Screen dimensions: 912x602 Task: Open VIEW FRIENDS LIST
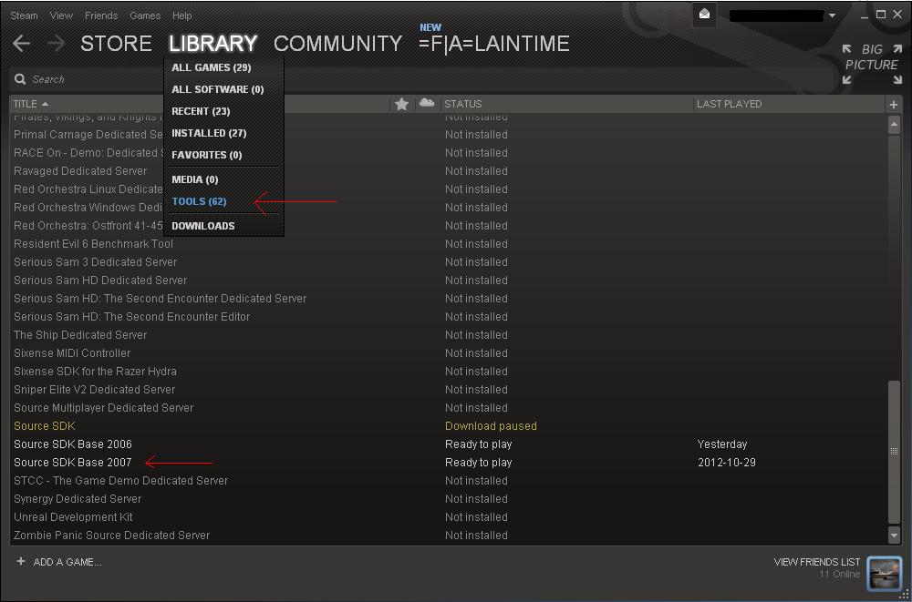[816, 562]
